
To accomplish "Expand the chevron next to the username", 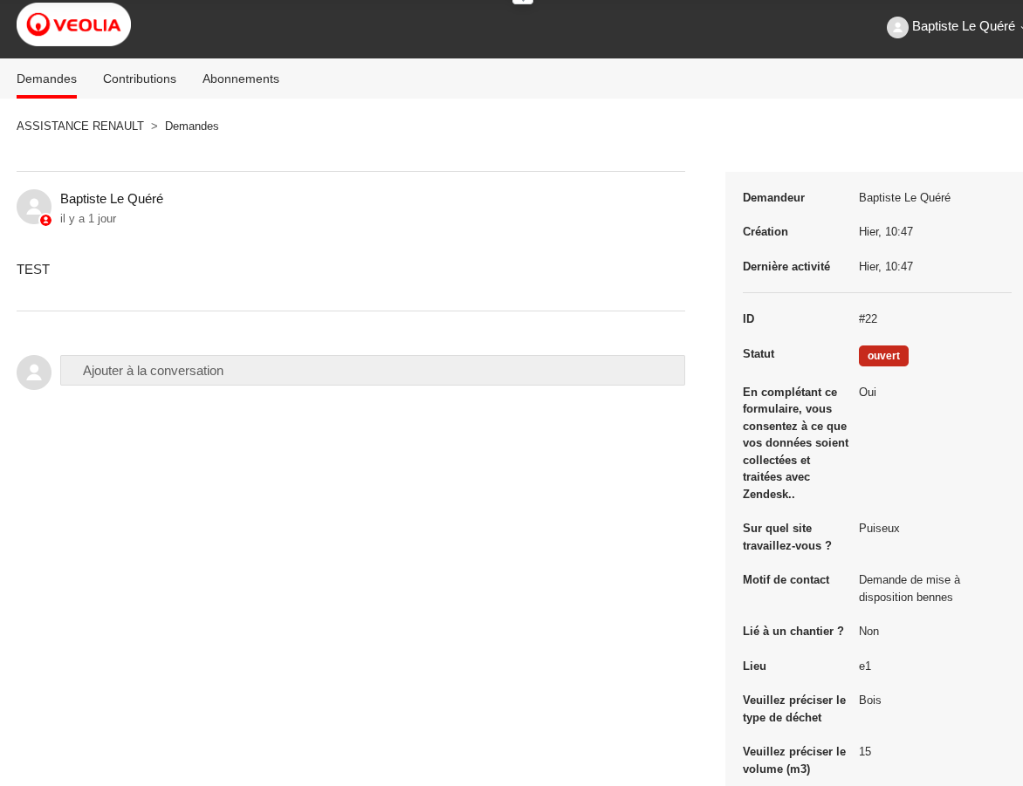I will click(1020, 28).
